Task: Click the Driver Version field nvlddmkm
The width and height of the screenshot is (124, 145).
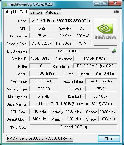Action: click(73, 104)
